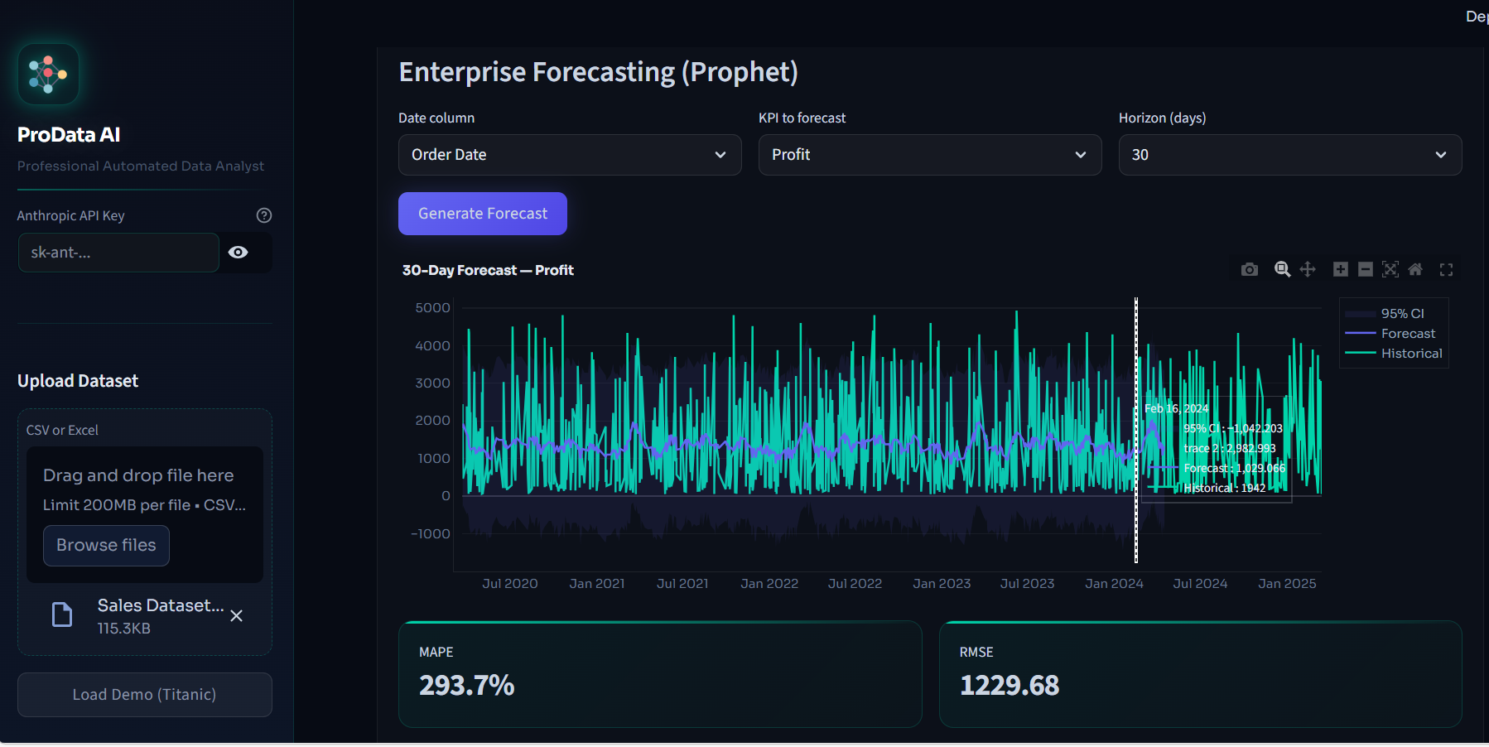Enter fullscreen via the last modebar icon
The height and width of the screenshot is (747, 1489).
(1446, 269)
